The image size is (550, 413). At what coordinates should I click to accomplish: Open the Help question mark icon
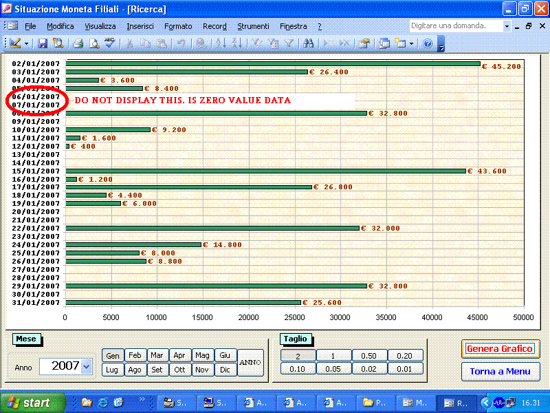pyautogui.click(x=428, y=43)
